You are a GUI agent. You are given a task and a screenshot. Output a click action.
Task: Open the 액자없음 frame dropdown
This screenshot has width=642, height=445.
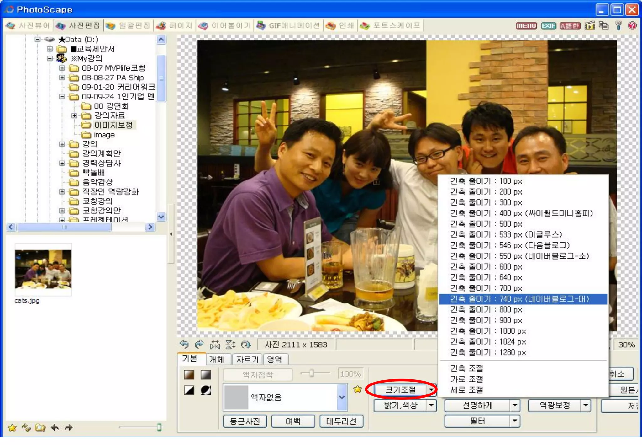(x=342, y=397)
